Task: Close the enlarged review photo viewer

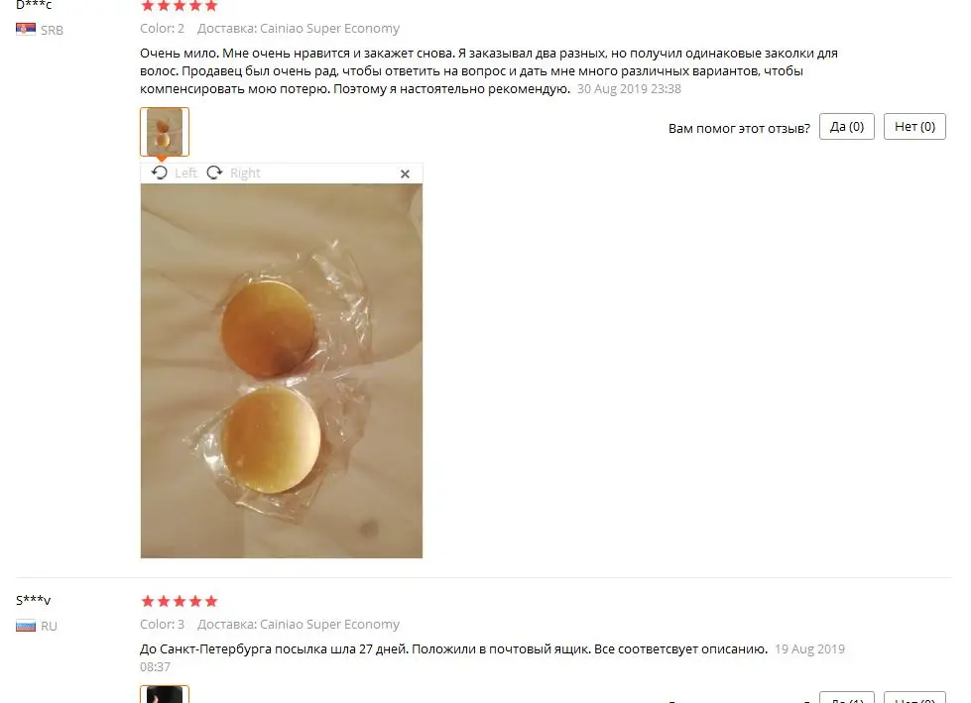Action: [x=405, y=174]
